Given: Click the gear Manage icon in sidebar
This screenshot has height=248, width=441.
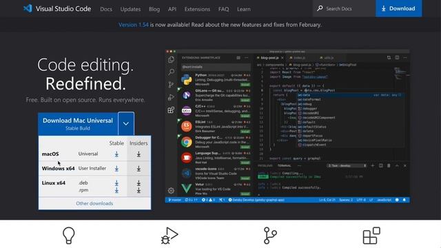Looking at the screenshot, I should click(x=171, y=191).
